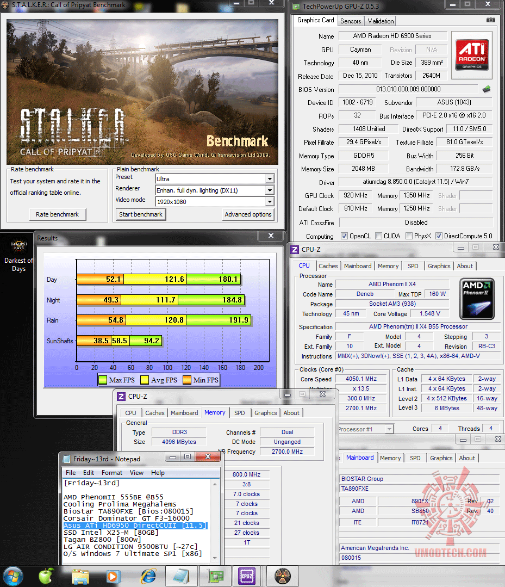This screenshot has height=587, width=505.
Task: Switch to CPU-Z taskbar button
Action: [x=246, y=577]
